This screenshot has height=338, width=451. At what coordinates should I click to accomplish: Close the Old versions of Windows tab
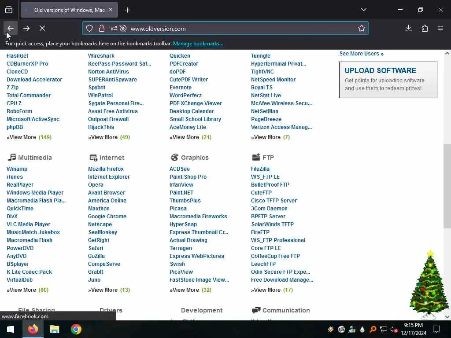click(x=111, y=10)
